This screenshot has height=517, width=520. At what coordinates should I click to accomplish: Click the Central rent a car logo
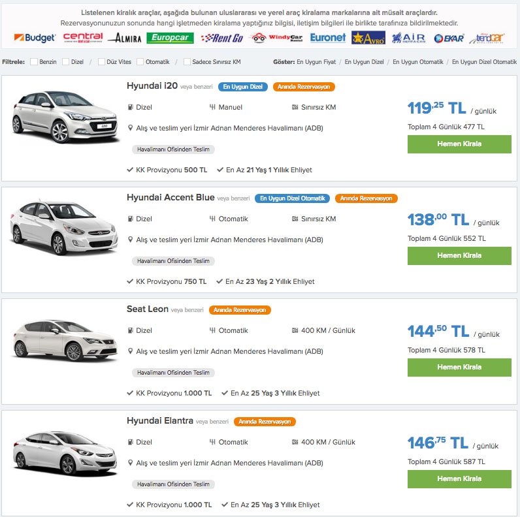coord(83,37)
